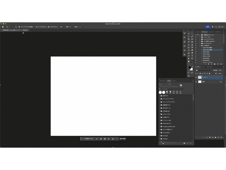Expand the 4000x4000 action
Screen dimensions: 226x170
[202, 52]
